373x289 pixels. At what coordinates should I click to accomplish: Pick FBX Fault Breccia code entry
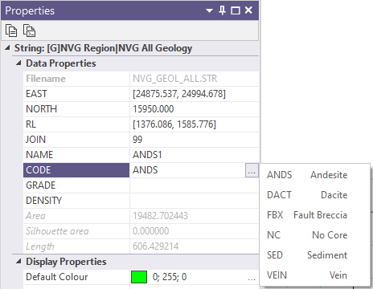[307, 215]
